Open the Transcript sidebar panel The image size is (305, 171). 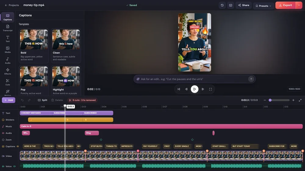click(x=8, y=28)
